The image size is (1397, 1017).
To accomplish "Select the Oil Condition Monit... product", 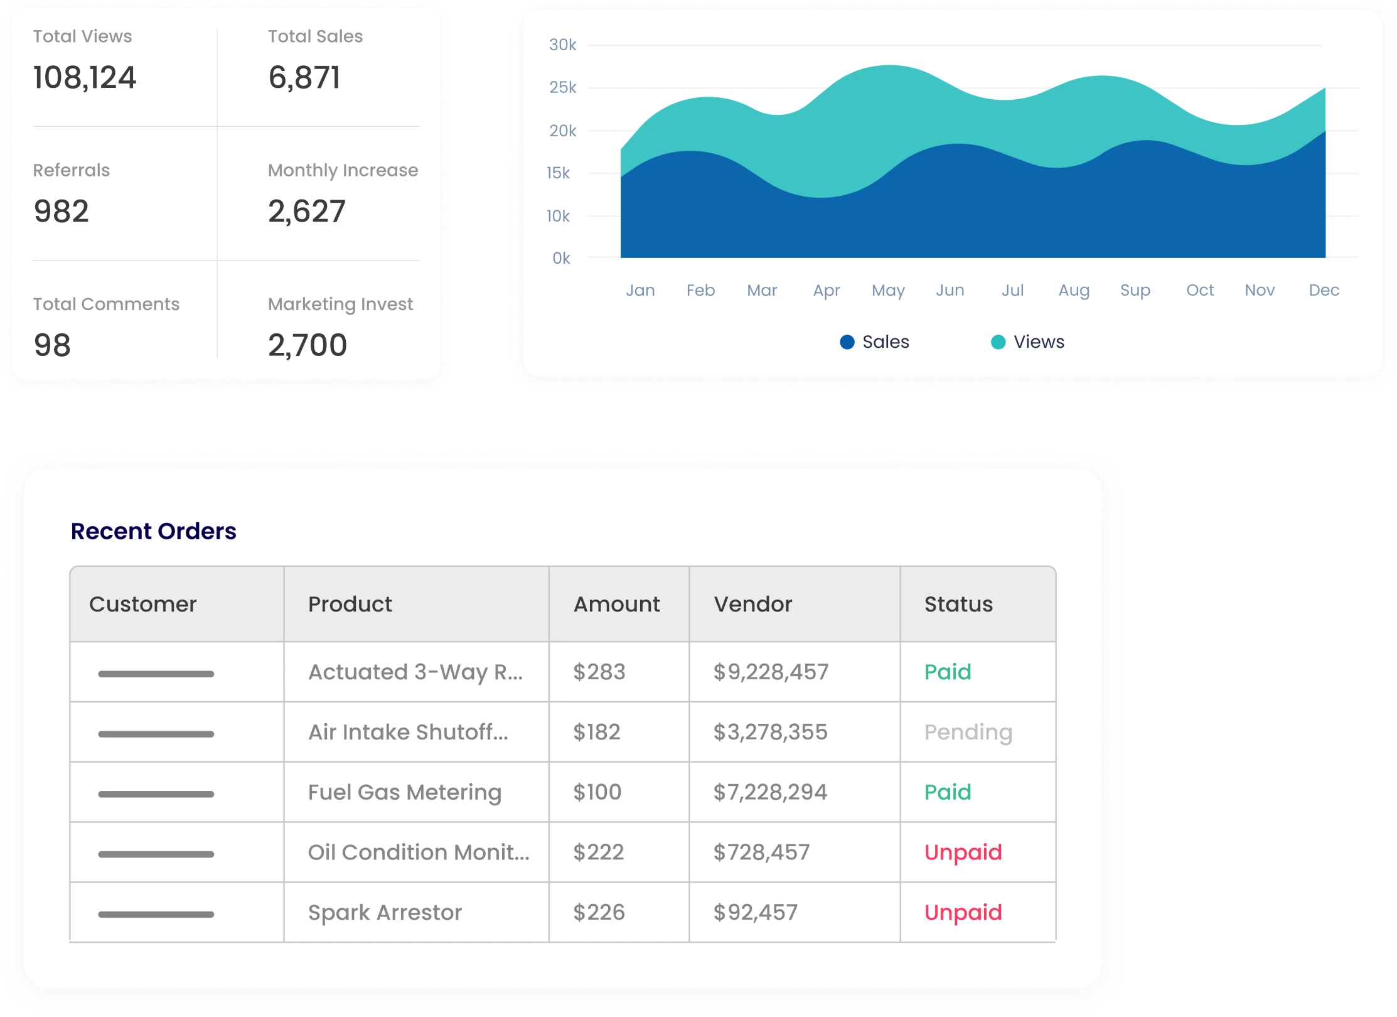I will point(419,853).
